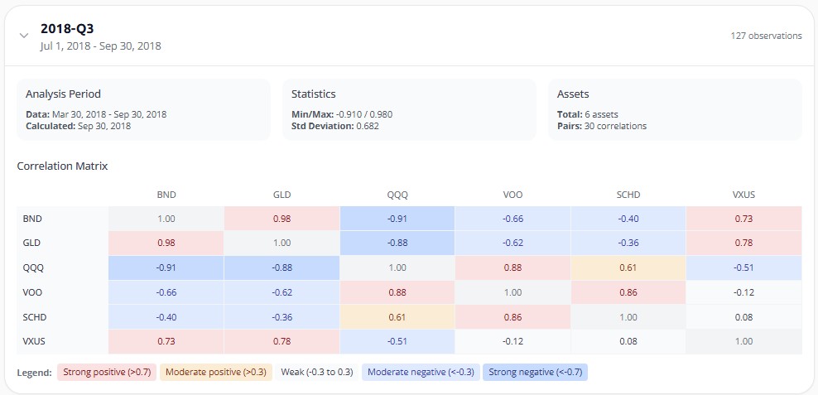Click the Assets card title

pyautogui.click(x=573, y=94)
